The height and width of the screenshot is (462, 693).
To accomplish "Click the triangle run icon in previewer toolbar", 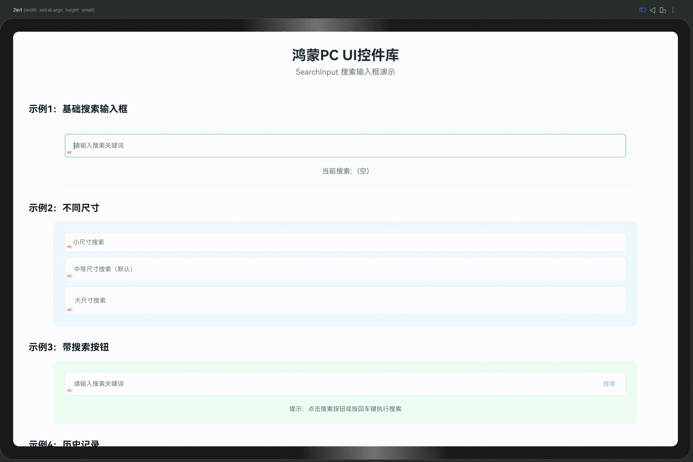I will 653,10.
